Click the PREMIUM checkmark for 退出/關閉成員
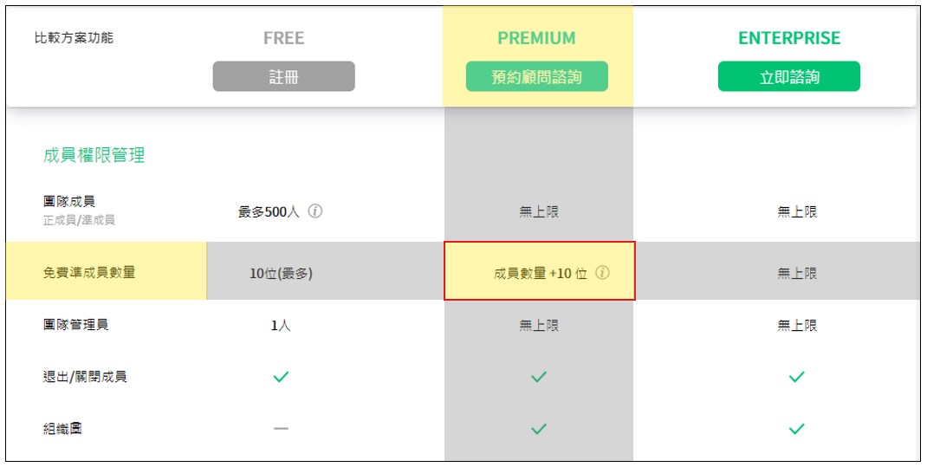The height and width of the screenshot is (467, 927). tap(538, 377)
